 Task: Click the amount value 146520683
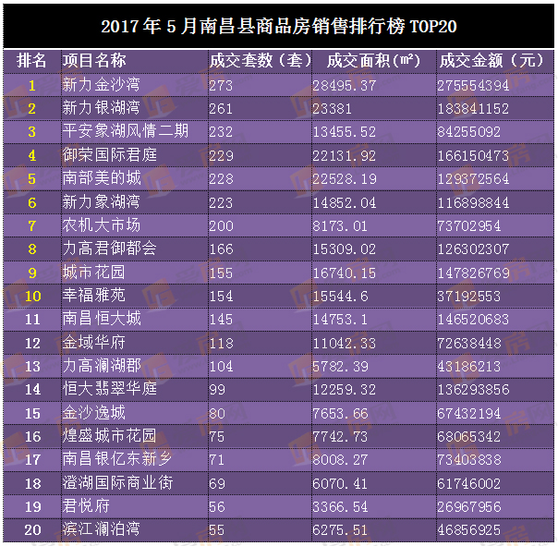pyautogui.click(x=473, y=320)
